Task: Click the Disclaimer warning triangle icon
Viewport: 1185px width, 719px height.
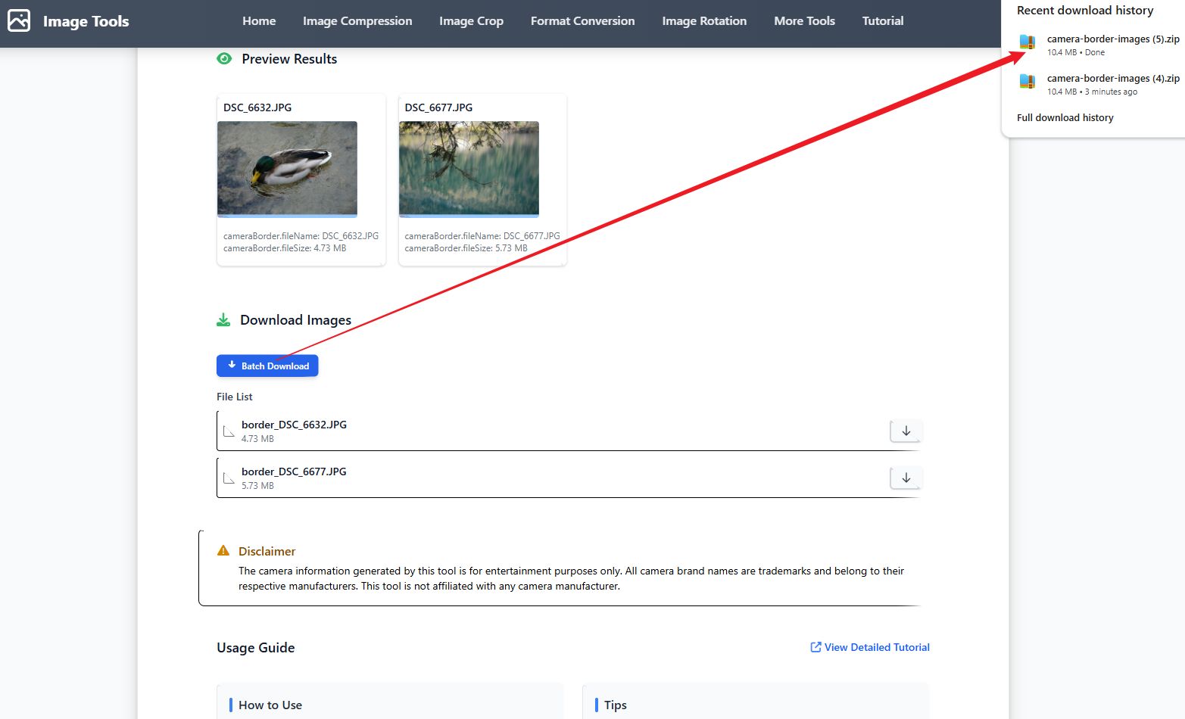Action: pos(223,551)
